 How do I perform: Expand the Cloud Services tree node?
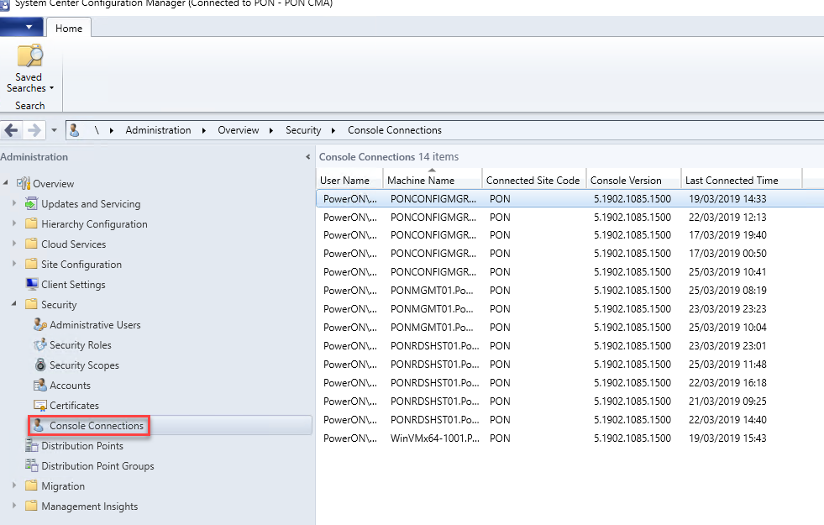pos(14,244)
